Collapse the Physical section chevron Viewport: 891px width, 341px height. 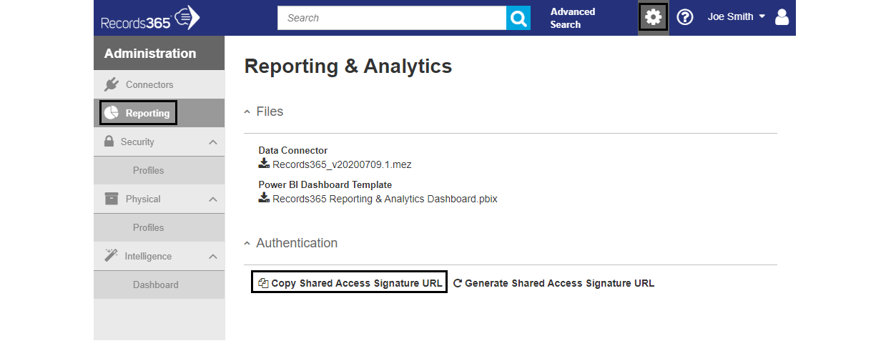pyautogui.click(x=212, y=199)
